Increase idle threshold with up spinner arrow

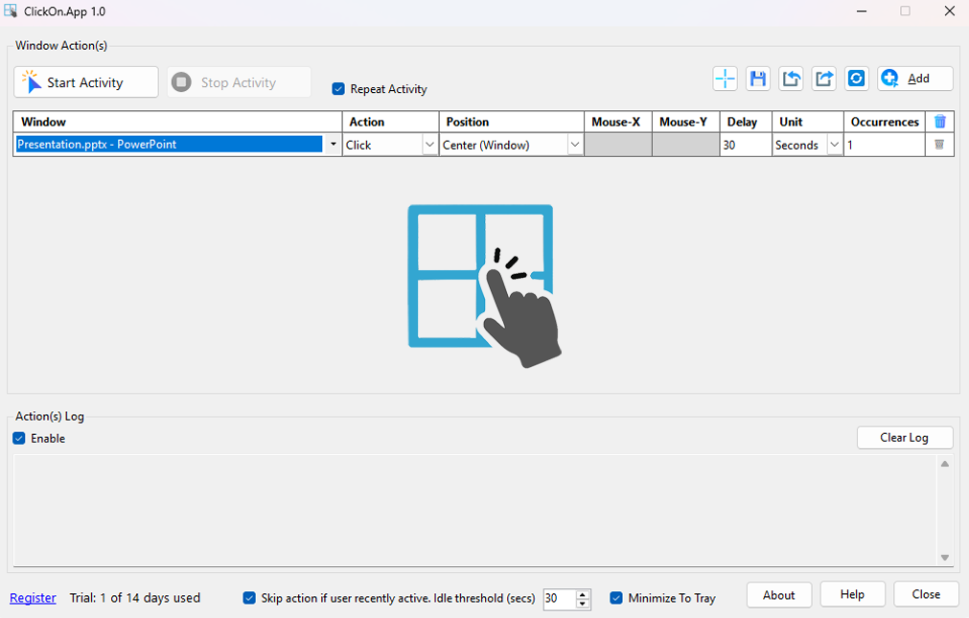(583, 594)
